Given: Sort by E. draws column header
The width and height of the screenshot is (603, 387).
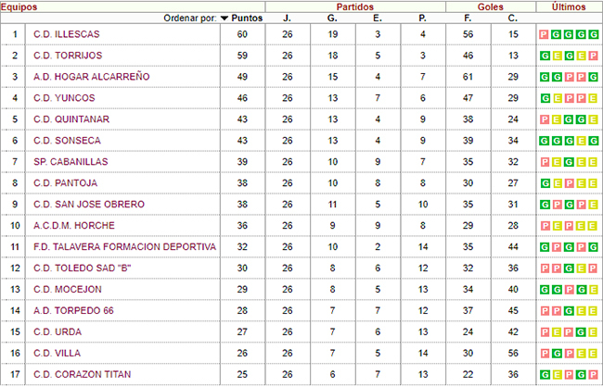Looking at the screenshot, I should 378,18.
